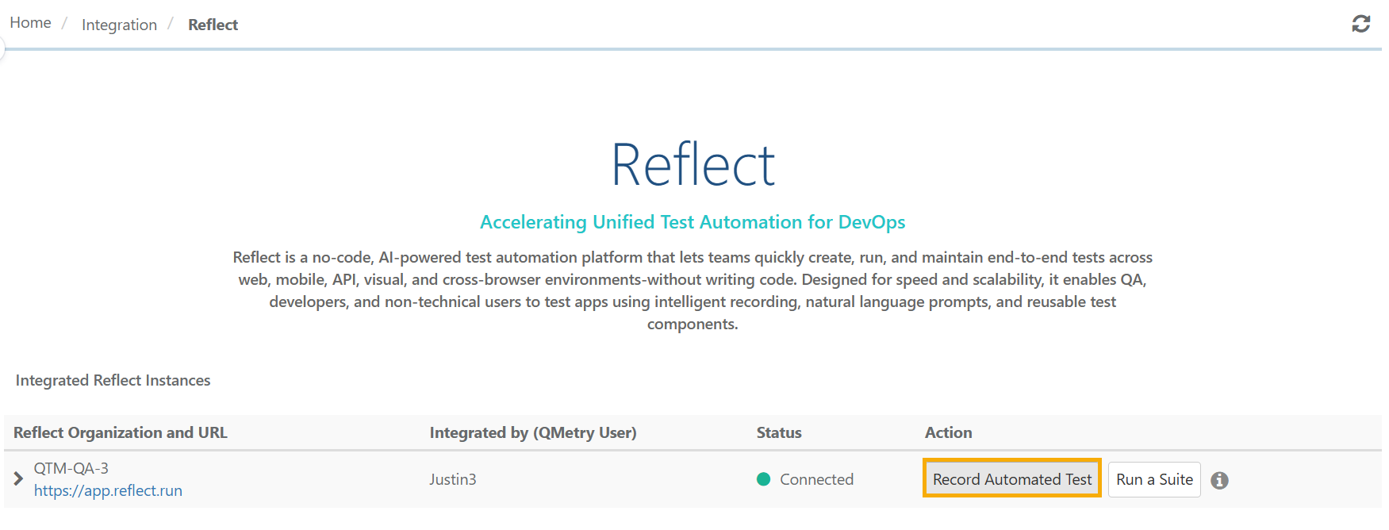Click the Status column header
This screenshot has height=530, width=1389.
[779, 432]
